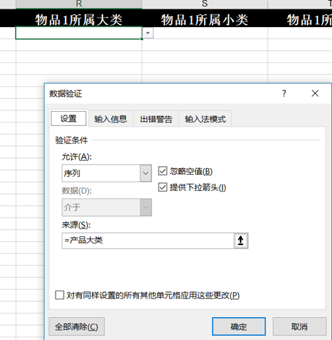This screenshot has width=332, height=340.
Task: Select column S header
Action: (x=205, y=4)
